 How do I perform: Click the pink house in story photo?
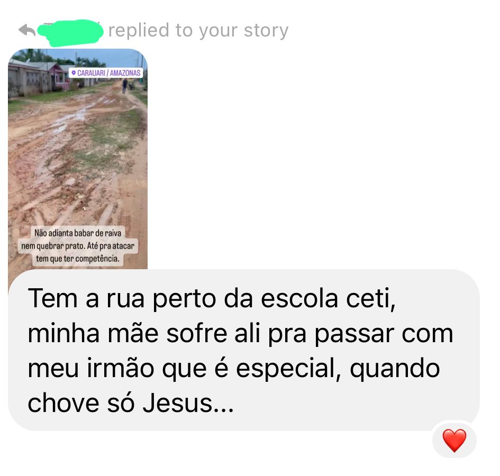(x=59, y=77)
